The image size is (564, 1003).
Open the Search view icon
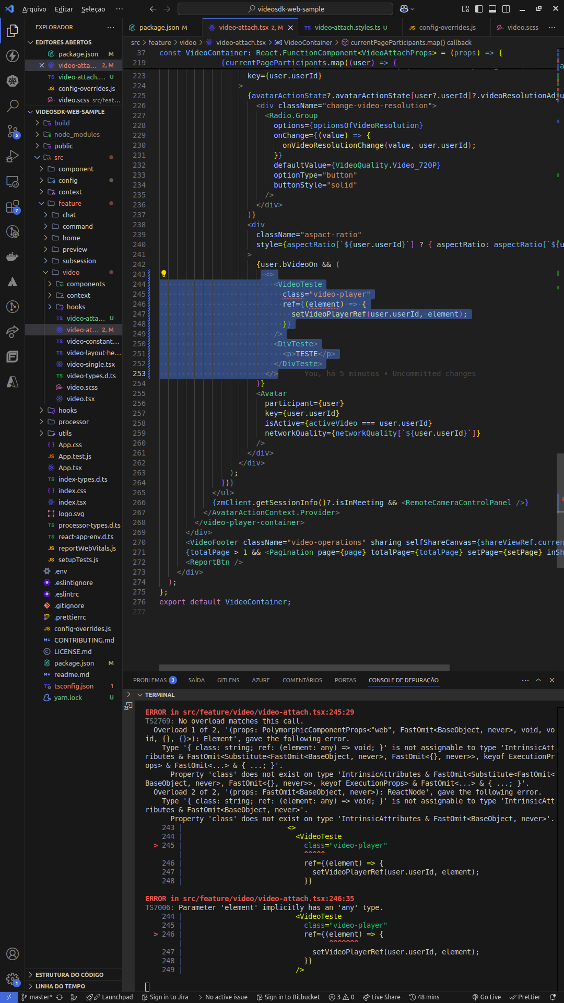pyautogui.click(x=13, y=106)
